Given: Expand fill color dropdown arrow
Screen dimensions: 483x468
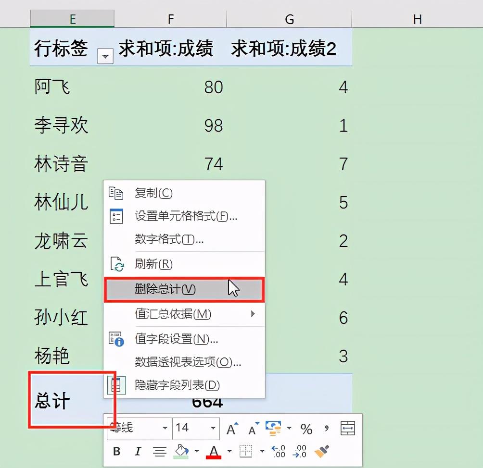Looking at the screenshot, I should pos(197,451).
